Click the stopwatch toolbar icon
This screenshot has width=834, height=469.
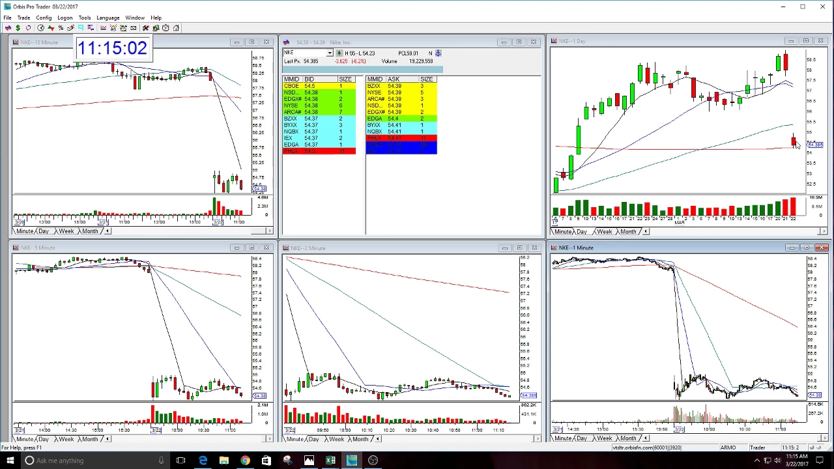pos(165,27)
